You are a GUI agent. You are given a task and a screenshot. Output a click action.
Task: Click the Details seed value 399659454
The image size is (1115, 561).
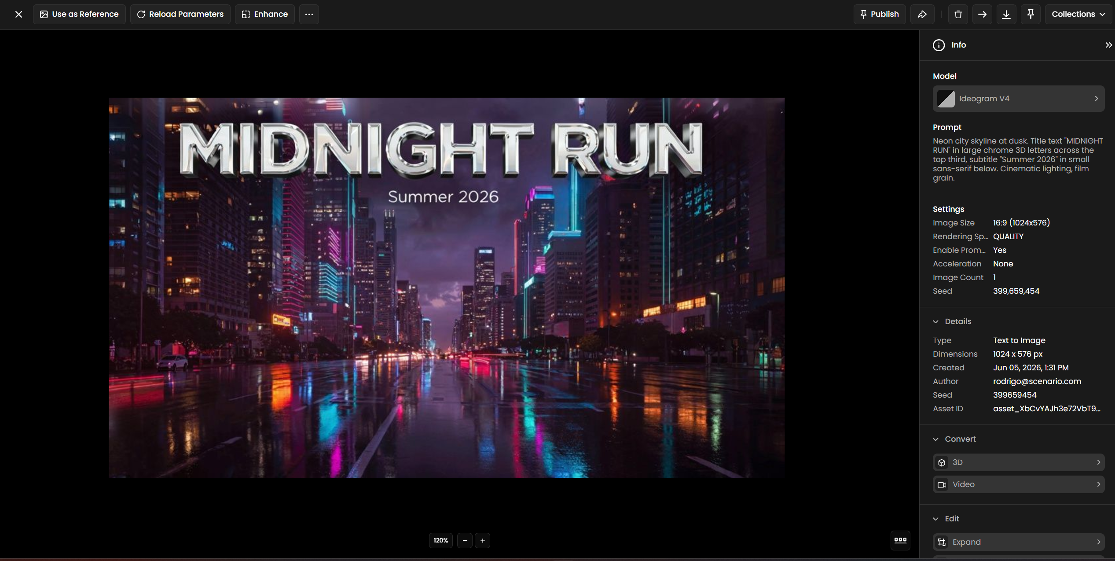coord(1015,395)
